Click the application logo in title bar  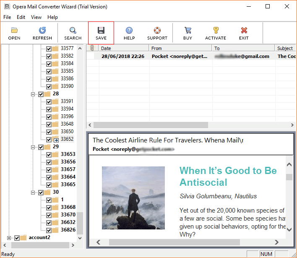[x=7, y=6]
